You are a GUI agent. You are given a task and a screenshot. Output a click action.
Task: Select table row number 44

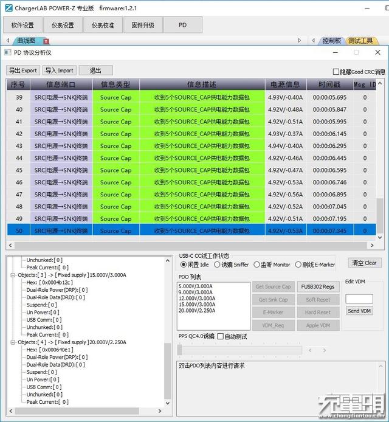[191, 158]
